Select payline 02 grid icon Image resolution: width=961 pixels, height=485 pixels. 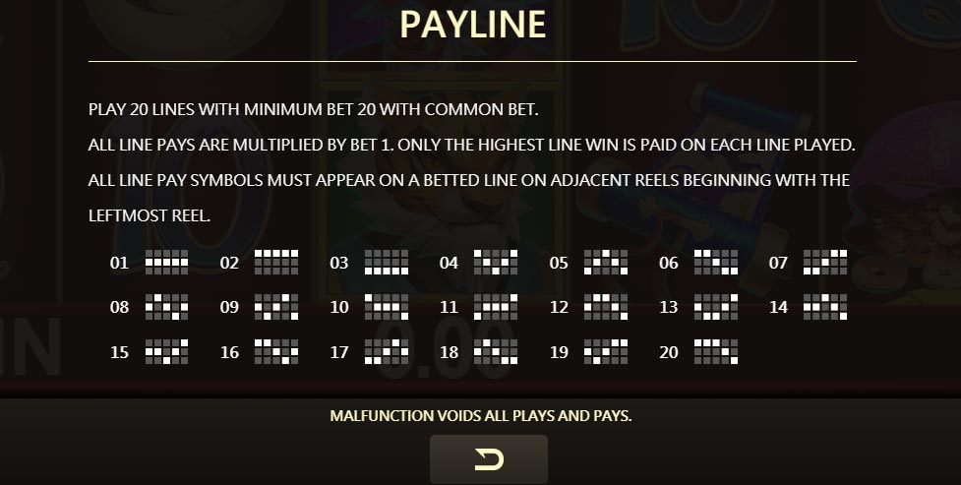click(276, 262)
